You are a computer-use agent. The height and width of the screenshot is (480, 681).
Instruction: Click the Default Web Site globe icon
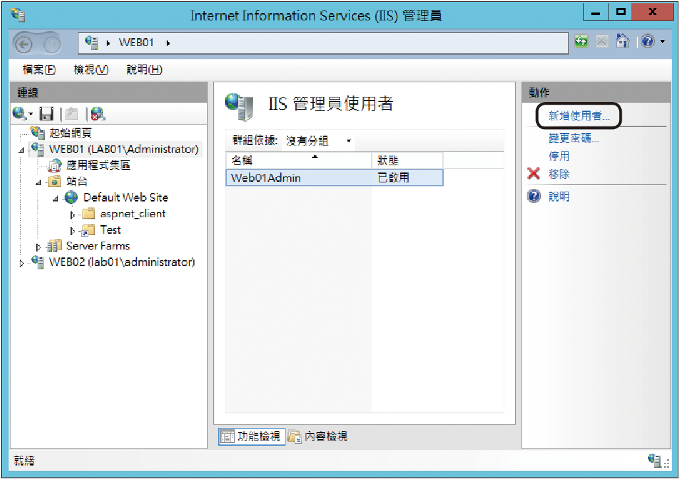[x=71, y=198]
